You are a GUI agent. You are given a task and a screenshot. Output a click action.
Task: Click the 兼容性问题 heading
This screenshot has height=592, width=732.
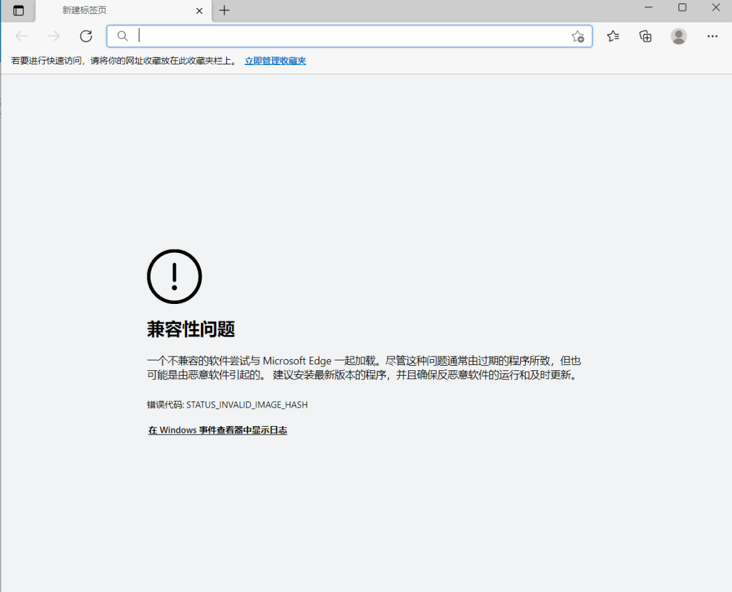point(191,329)
